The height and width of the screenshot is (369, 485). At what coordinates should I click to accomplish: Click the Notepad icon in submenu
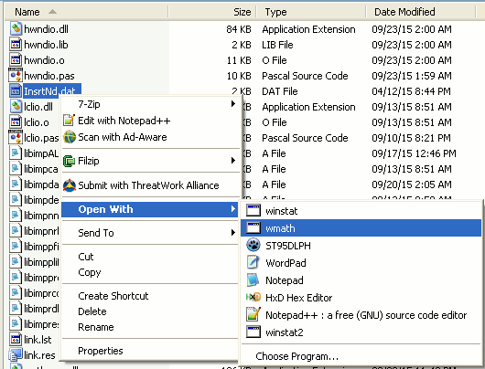coord(253,280)
